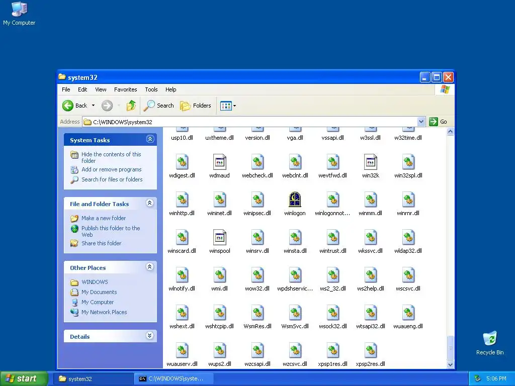
Task: Select the webcheck.dll file icon
Action: tap(257, 162)
